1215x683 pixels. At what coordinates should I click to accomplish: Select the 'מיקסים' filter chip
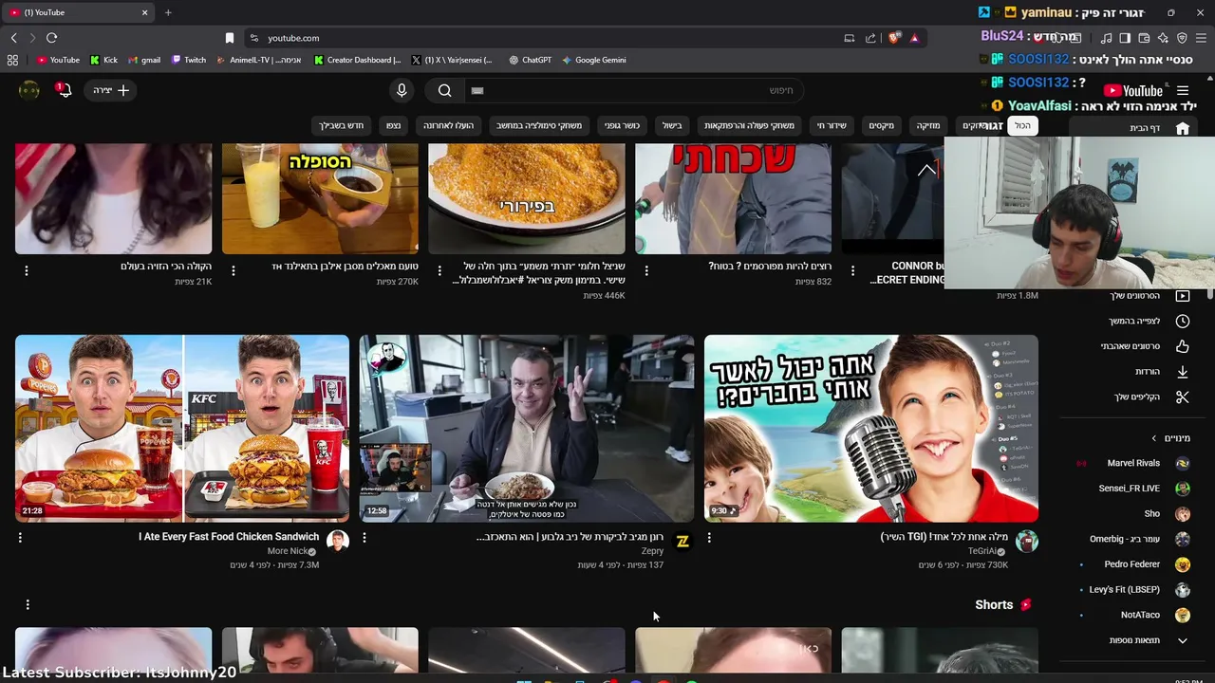[x=882, y=125]
